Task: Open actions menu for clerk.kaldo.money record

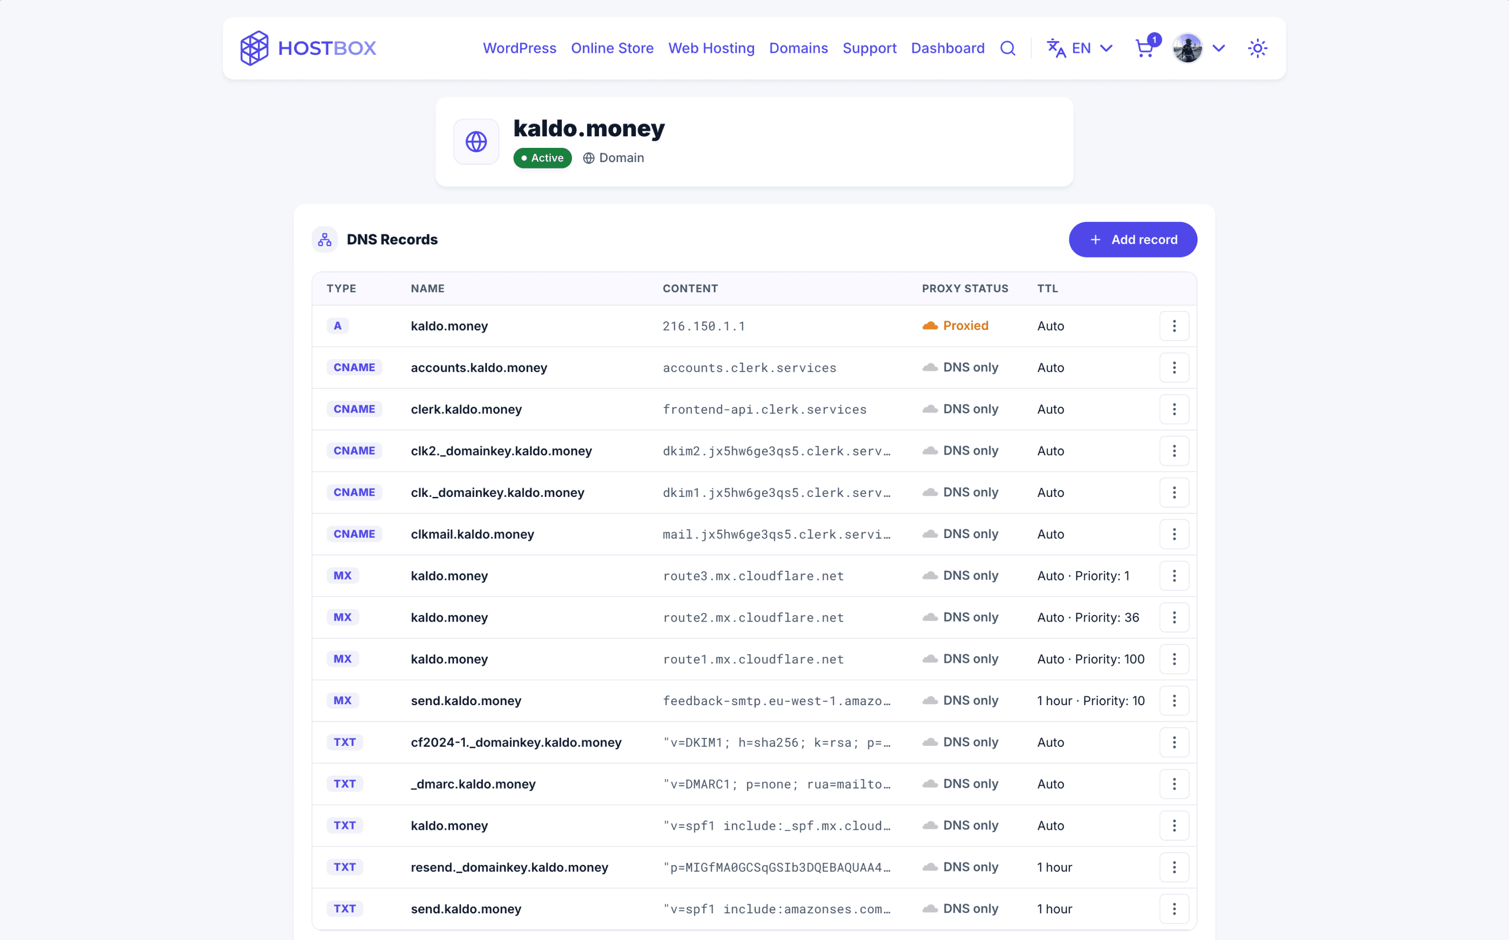Action: tap(1174, 409)
